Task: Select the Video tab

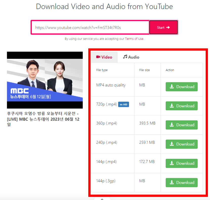Action: 104,57
